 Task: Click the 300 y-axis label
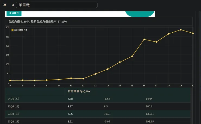click(x=7, y=27)
